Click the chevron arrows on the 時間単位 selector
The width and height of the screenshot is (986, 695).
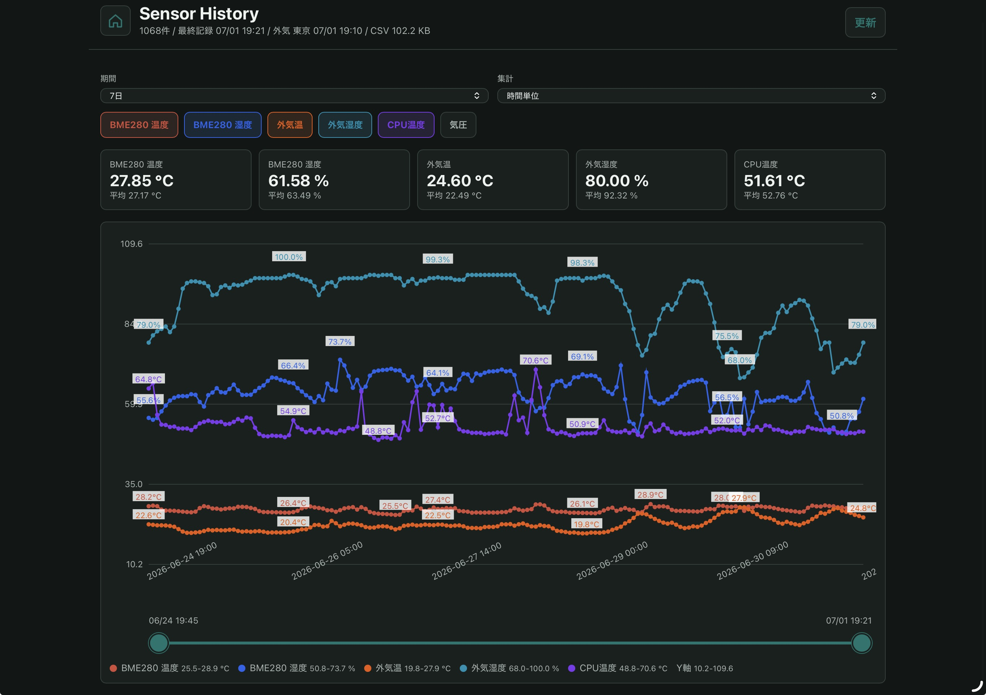(873, 96)
